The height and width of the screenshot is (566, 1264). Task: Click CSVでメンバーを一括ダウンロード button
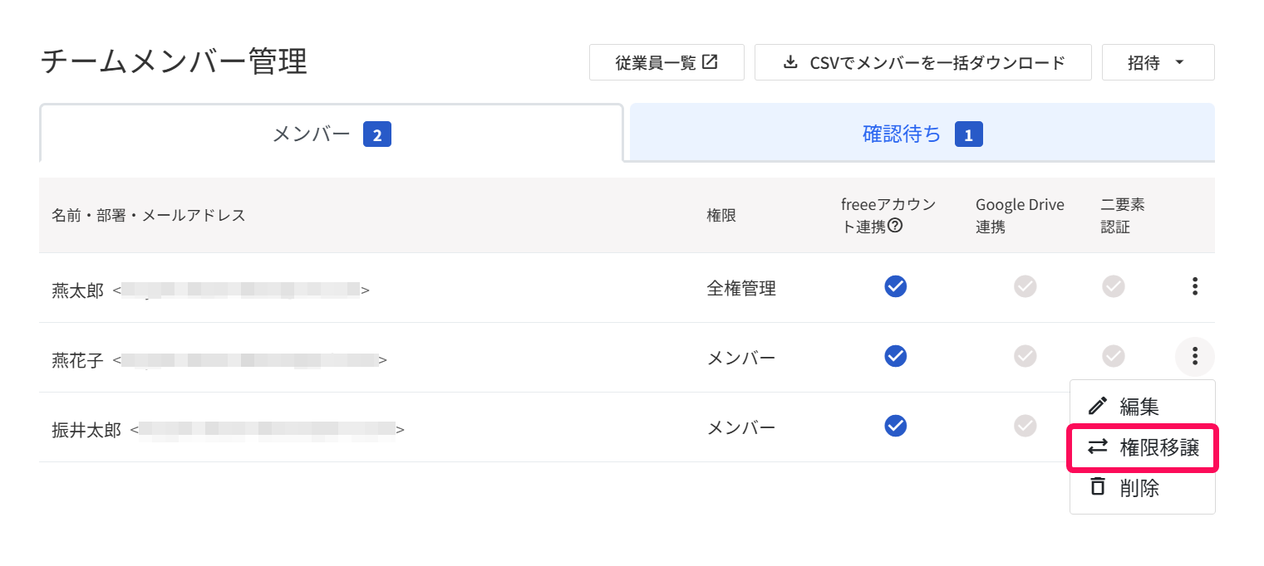(922, 62)
